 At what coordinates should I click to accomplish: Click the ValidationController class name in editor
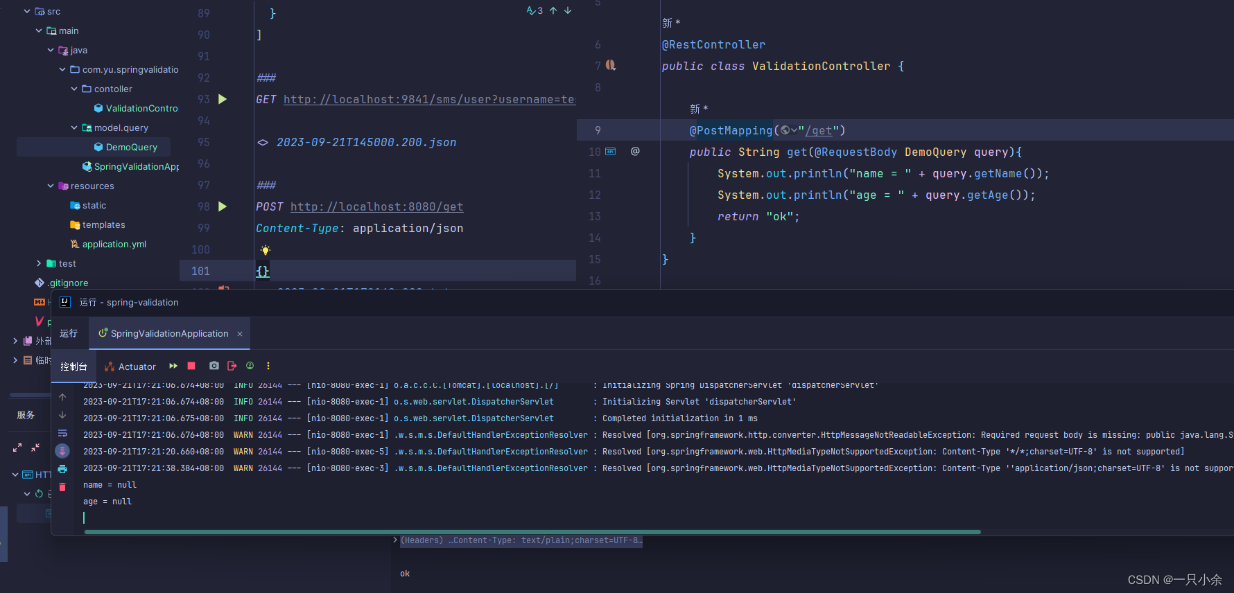pos(822,66)
